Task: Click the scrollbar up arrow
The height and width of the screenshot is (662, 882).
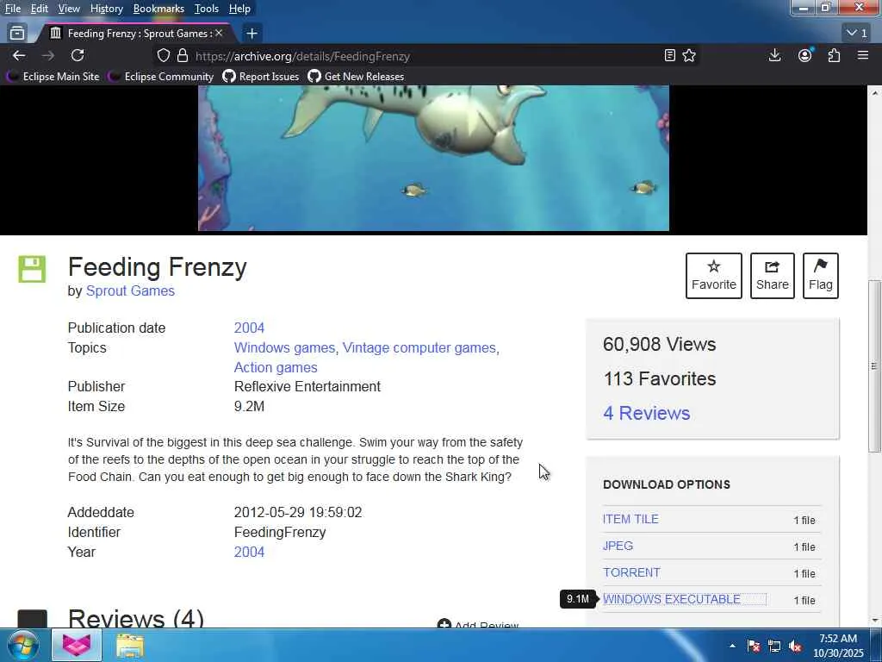Action: pos(874,92)
